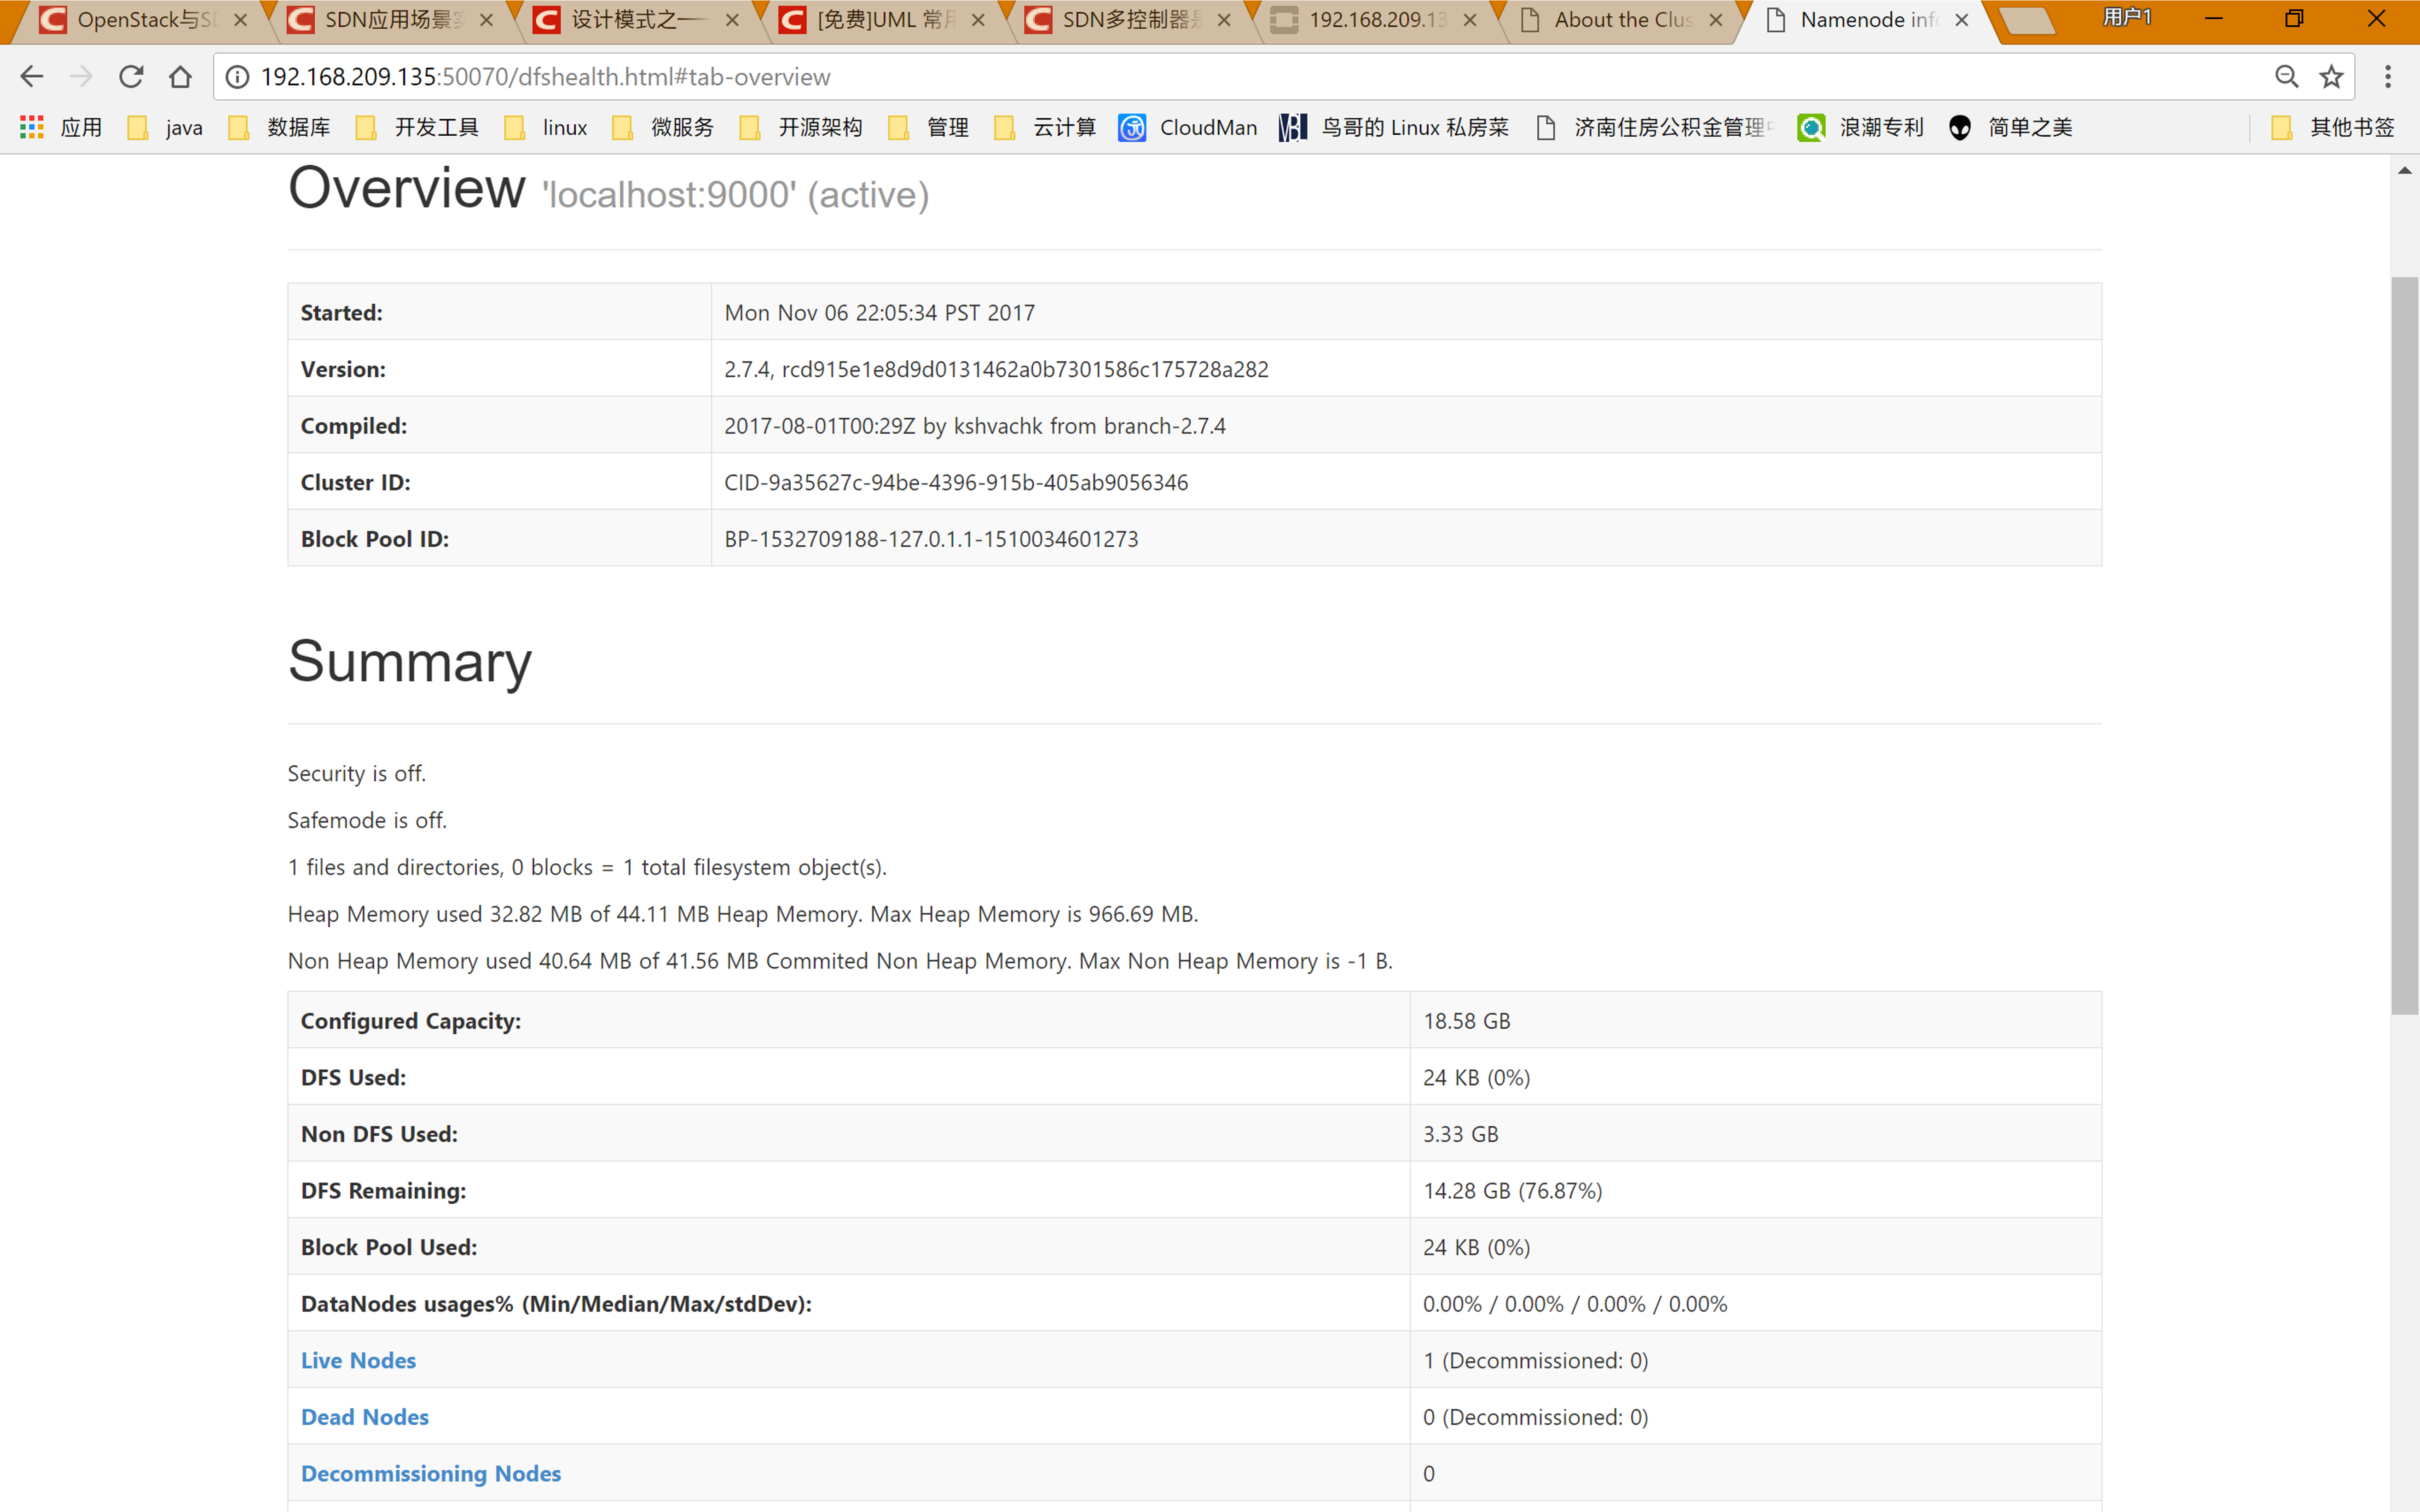Close the Namenode information tab
The image size is (2420, 1512).
coord(1962,20)
